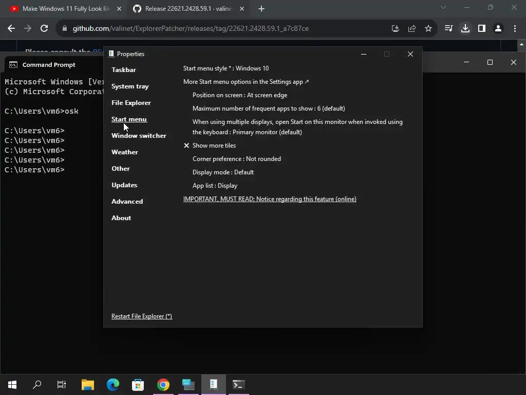Open More Start menu options in Settings app
This screenshot has width=526, height=395.
[246, 82]
